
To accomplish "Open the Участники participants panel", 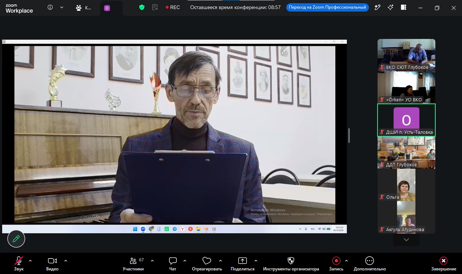I will [x=133, y=264].
